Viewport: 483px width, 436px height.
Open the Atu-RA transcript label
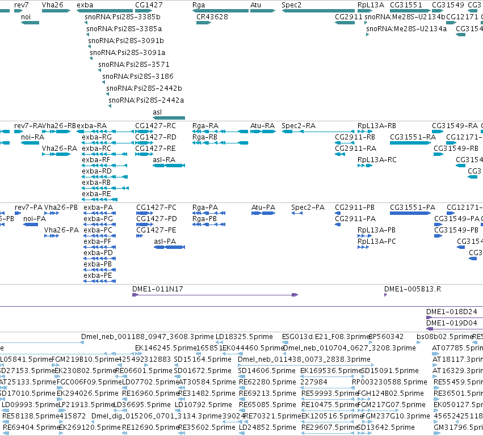click(x=262, y=126)
